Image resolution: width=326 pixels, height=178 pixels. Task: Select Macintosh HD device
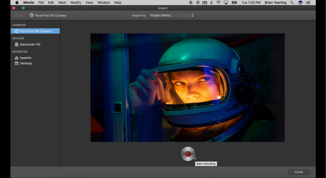[30, 44]
